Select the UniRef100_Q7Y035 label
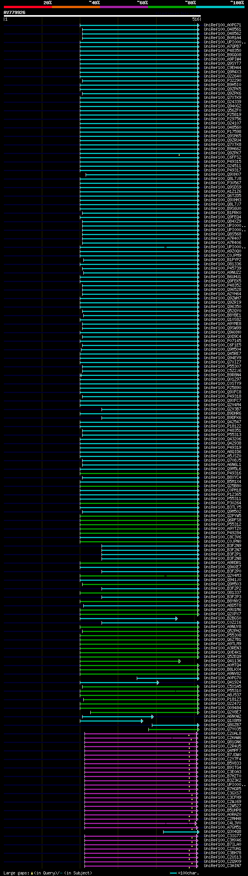Screen dimensions: 248x876 [x=222, y=729]
